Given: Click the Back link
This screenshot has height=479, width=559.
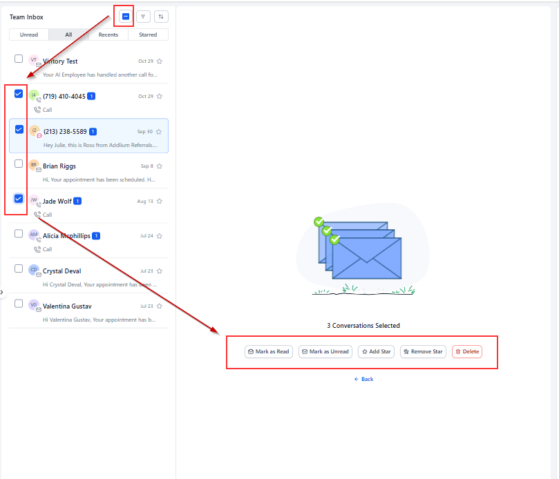Looking at the screenshot, I should (x=363, y=379).
